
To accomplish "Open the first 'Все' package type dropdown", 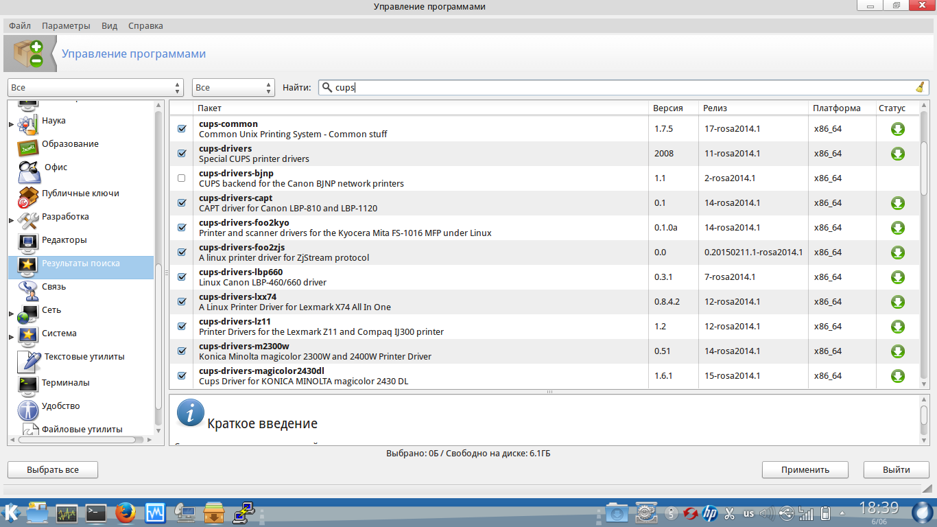I will (x=96, y=87).
